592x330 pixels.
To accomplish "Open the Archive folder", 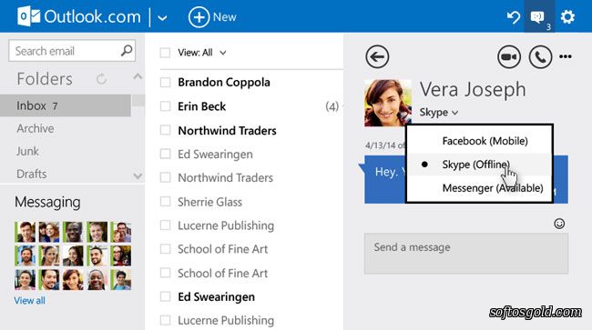I will coord(36,128).
